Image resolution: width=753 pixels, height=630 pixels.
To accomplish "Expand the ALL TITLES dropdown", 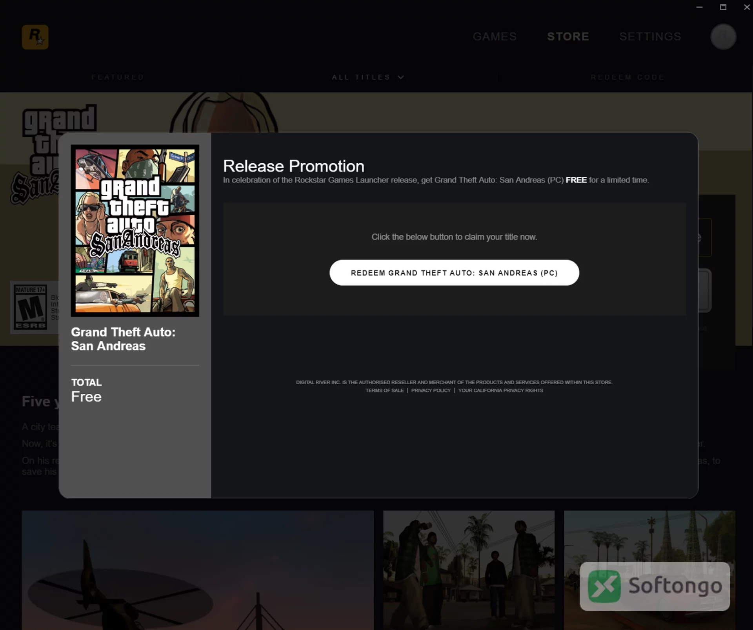I will pos(368,77).
